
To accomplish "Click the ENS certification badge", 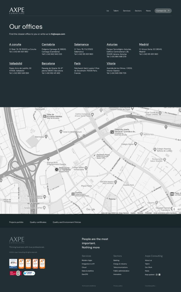I will point(13,263).
